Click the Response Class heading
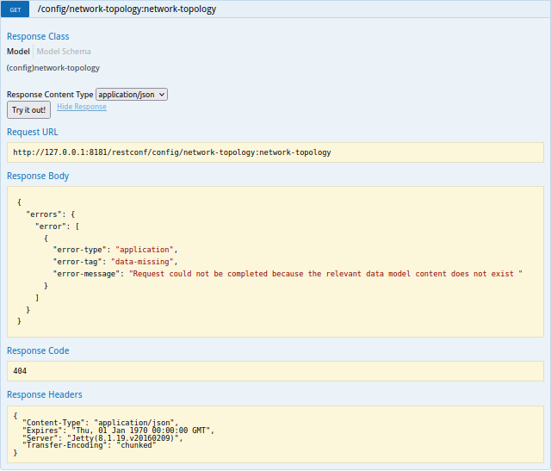Screen dimensions: 551x471 (x=38, y=36)
